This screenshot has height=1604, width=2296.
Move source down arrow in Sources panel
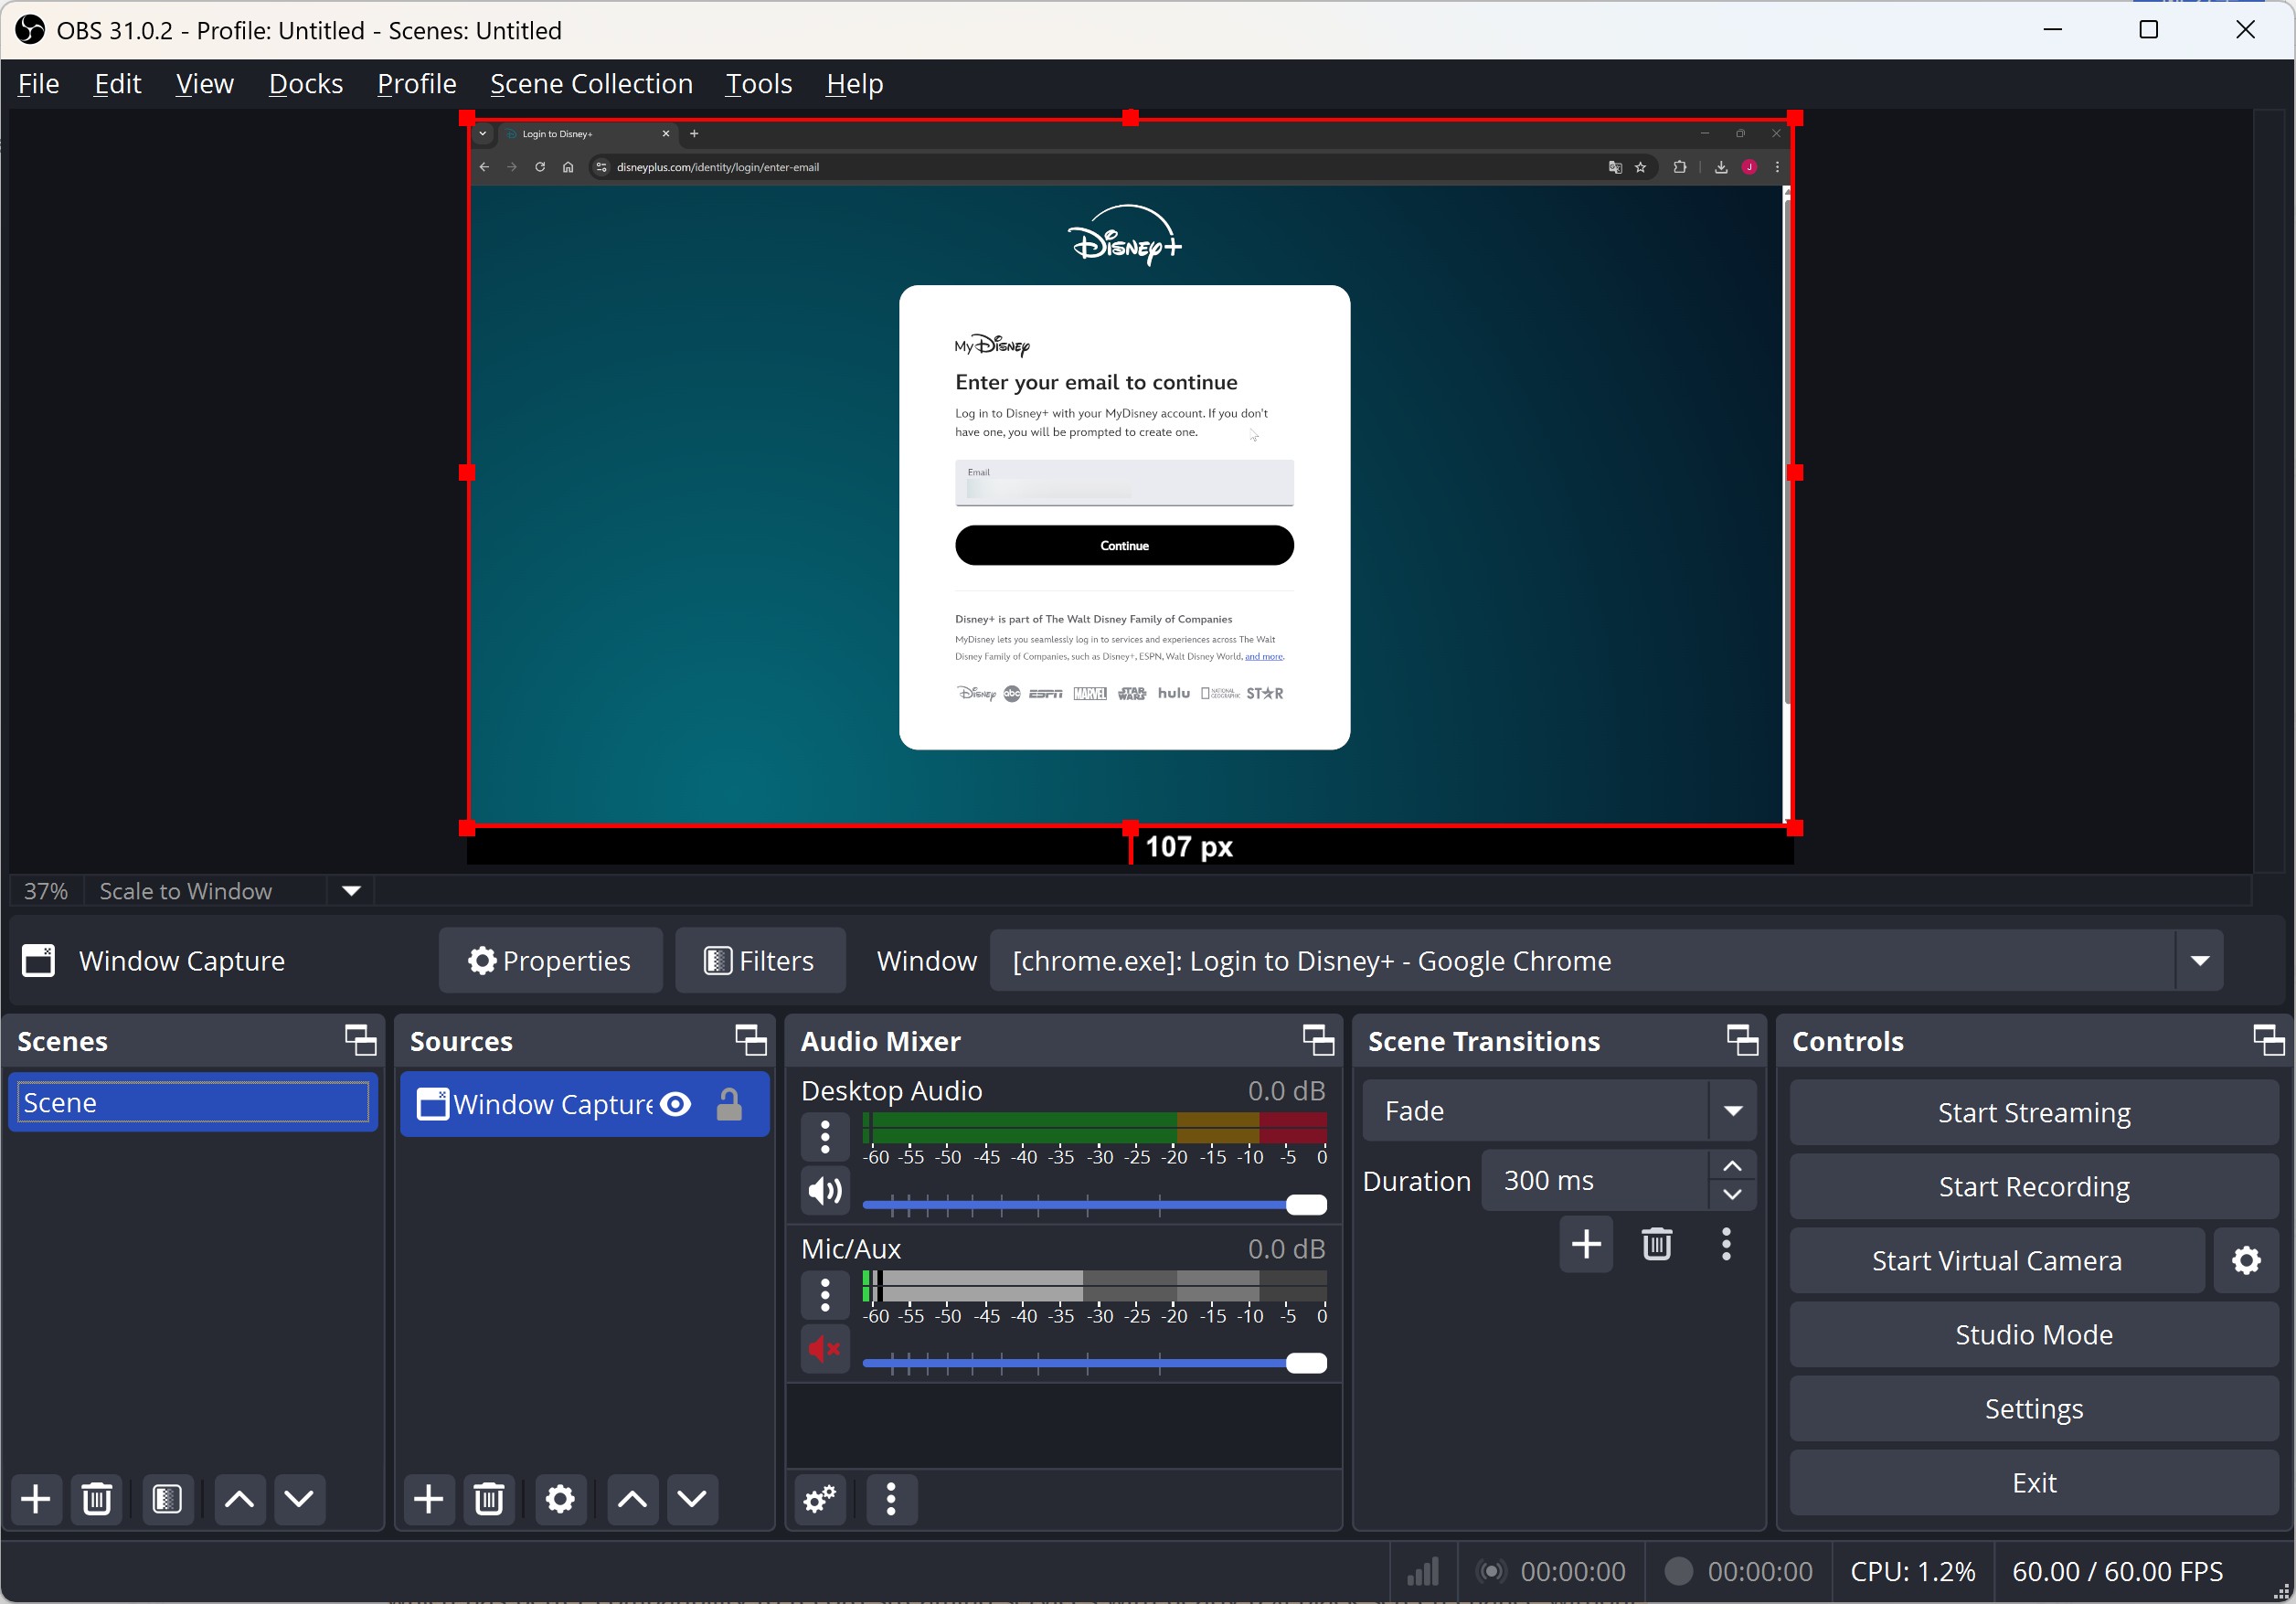coord(692,1499)
